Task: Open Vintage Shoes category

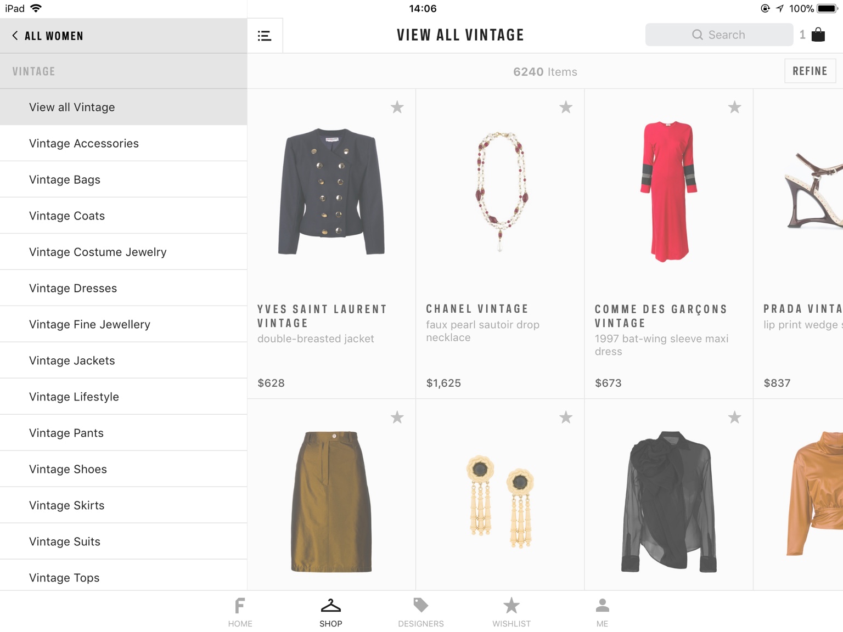Action: click(123, 469)
